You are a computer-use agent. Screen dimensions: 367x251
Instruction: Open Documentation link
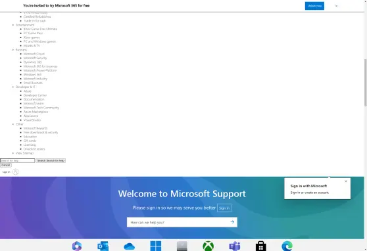(34, 99)
